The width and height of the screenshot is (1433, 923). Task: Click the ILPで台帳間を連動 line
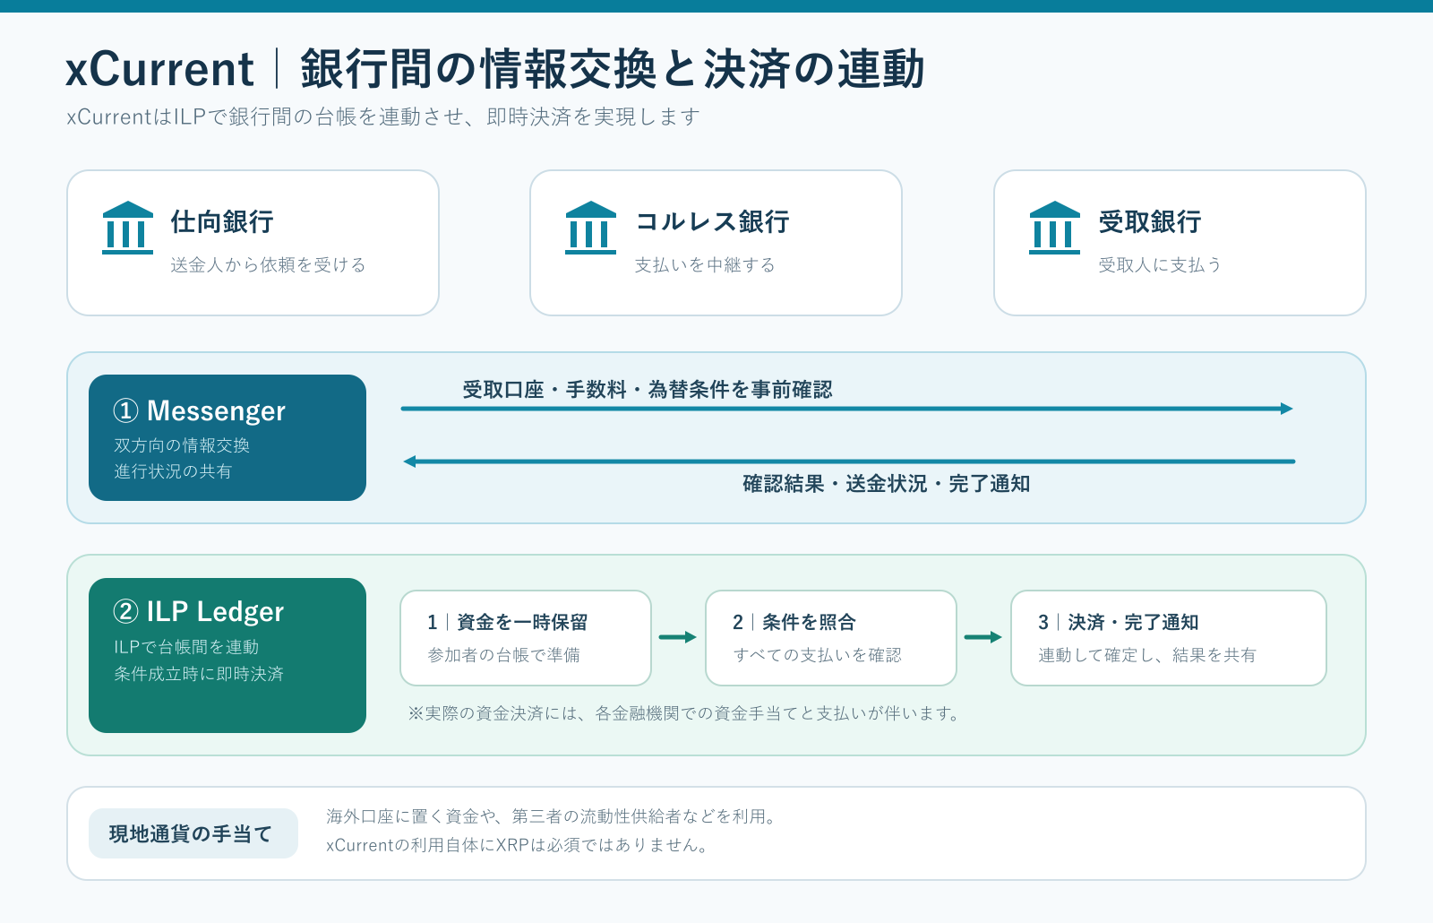click(186, 647)
